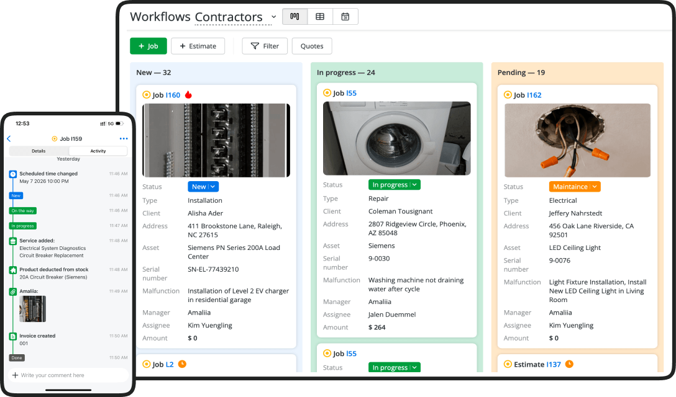Click the clock icon on Estimate I137
This screenshot has height=397, width=676.
[570, 364]
